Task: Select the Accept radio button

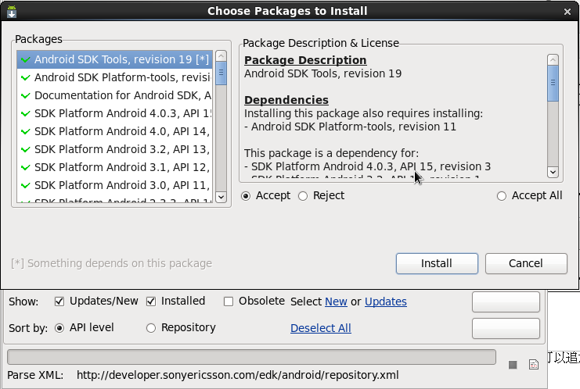Action: [x=247, y=196]
